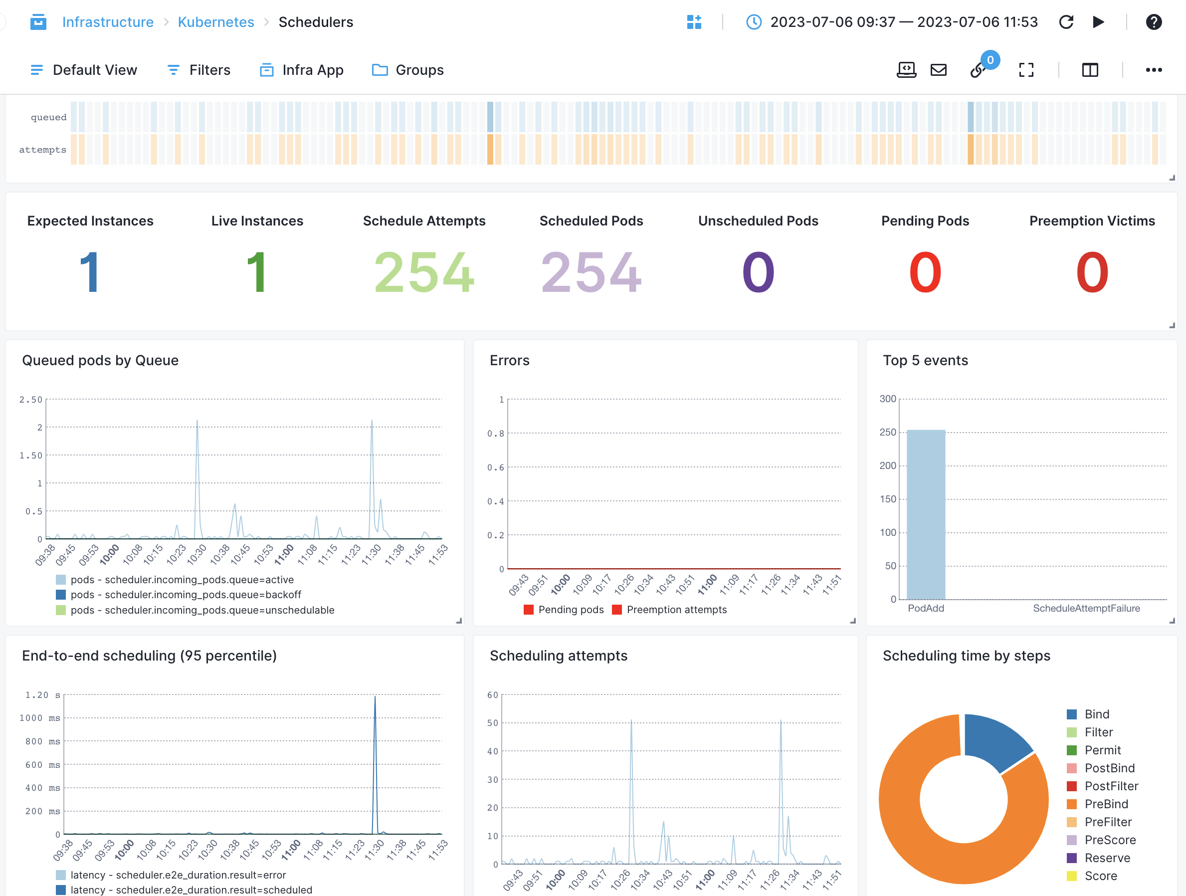1186x896 pixels.
Task: Select the PostBind legend swatch
Action: click(1072, 768)
